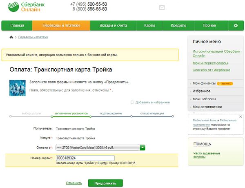245x188 pixels.
Task: Click the add-to-favorites star icon
Action: click(x=132, y=102)
